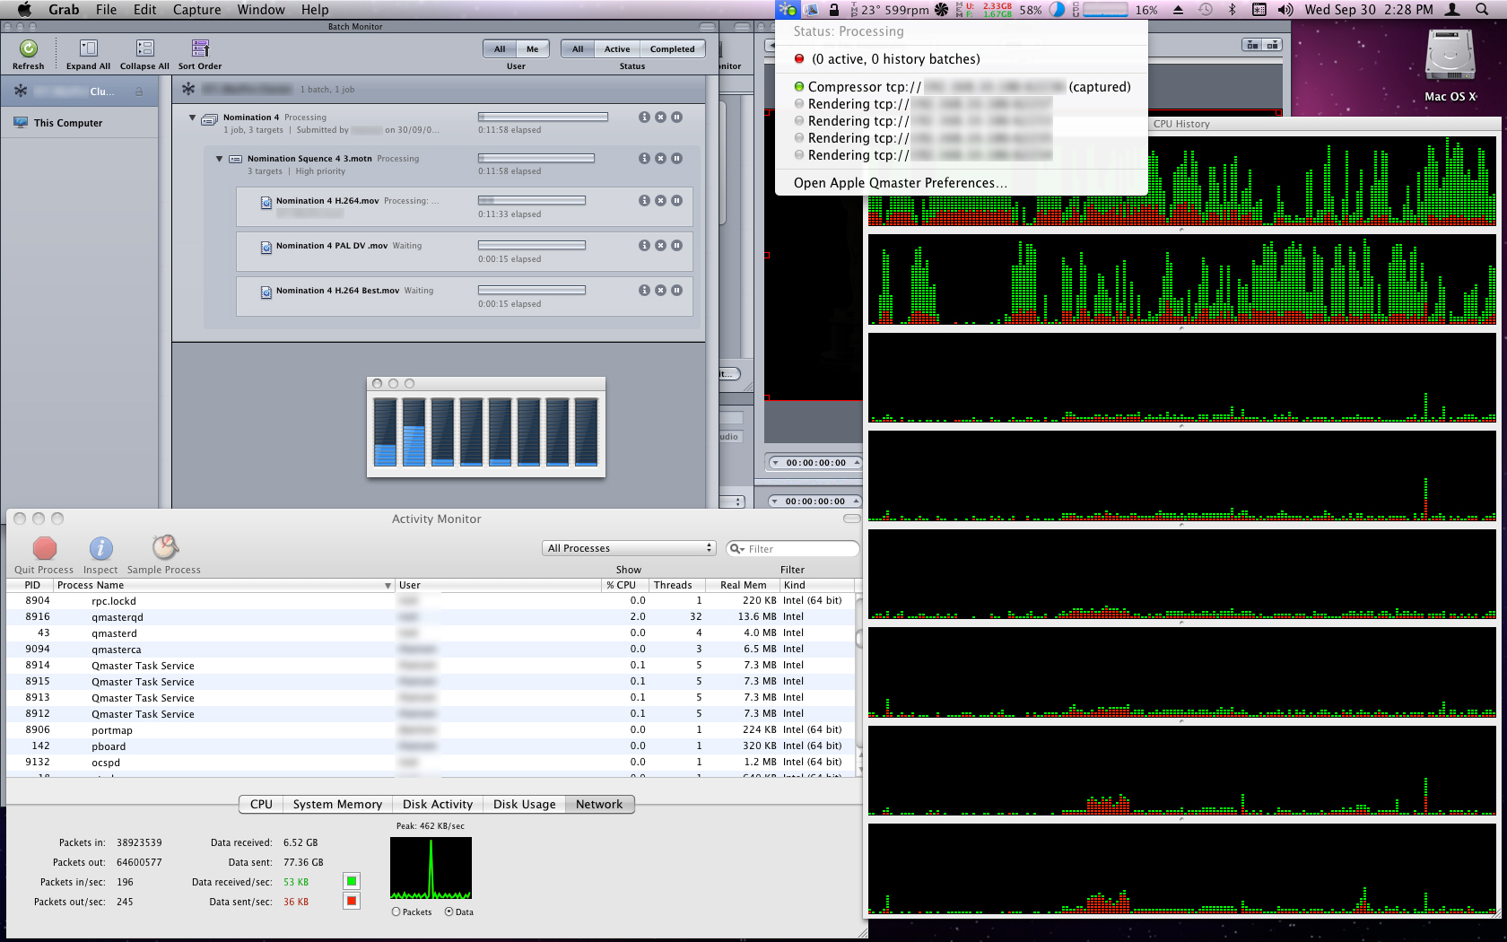The image size is (1507, 942).
Task: Select This Computer in Batch Monitor sidebar
Action: click(x=80, y=123)
